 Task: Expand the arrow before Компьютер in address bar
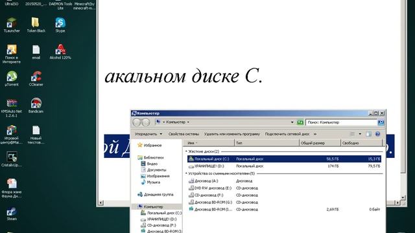pyautogui.click(x=164, y=122)
